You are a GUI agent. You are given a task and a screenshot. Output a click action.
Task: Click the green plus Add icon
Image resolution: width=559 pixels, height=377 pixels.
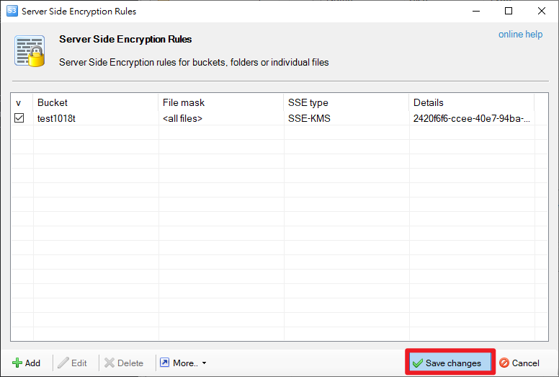coord(17,363)
